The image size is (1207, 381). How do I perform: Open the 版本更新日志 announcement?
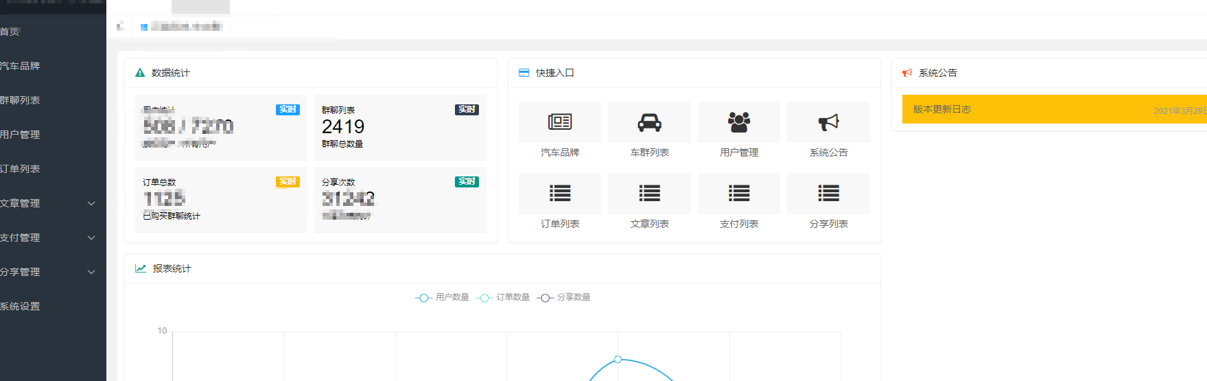click(x=942, y=109)
